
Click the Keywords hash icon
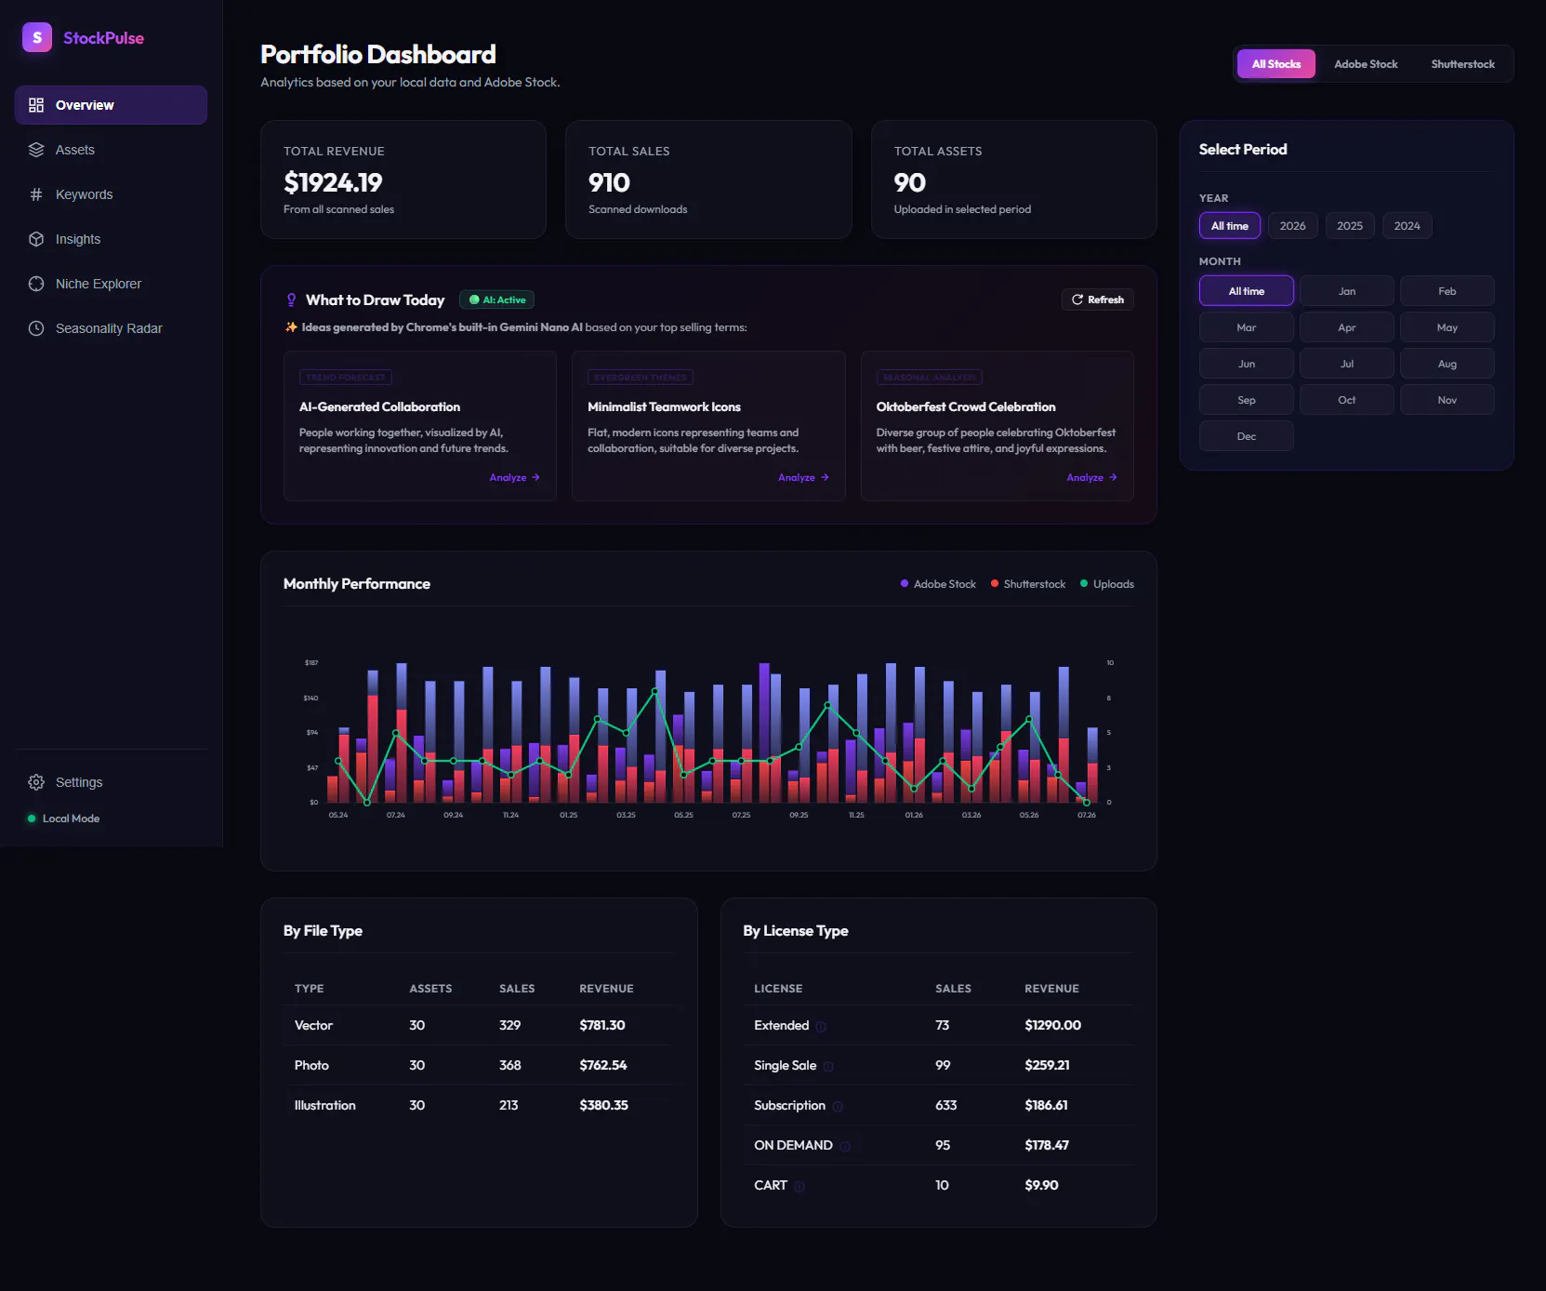tap(36, 194)
